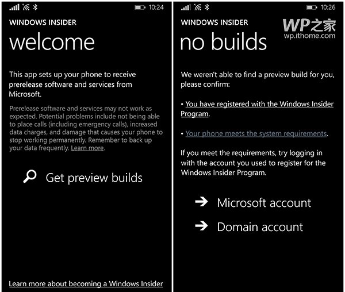This screenshot has height=292, width=345.
Task: Tap the battery icon beside 10:24
Action: (140, 7)
